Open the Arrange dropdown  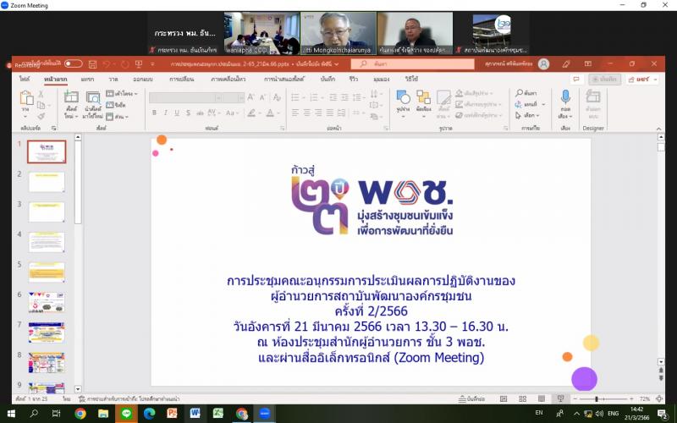click(x=424, y=102)
